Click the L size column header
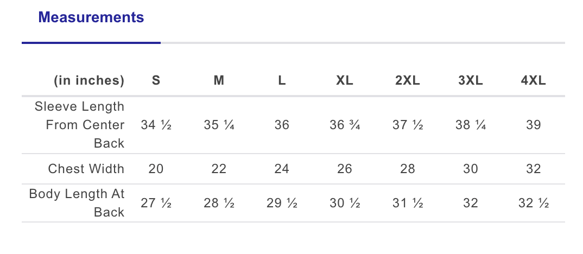583x254 pixels. point(282,81)
